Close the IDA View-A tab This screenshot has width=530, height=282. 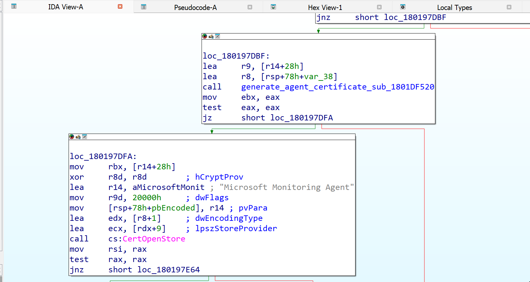(120, 6)
